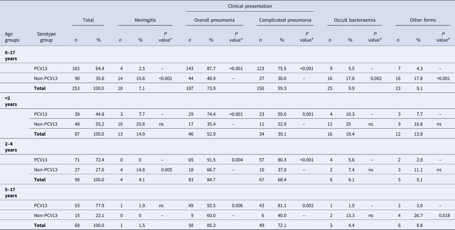This screenshot has width=455, height=230.
Task: Click the 'Clinical presentation' spanning header
Action: 250,6
